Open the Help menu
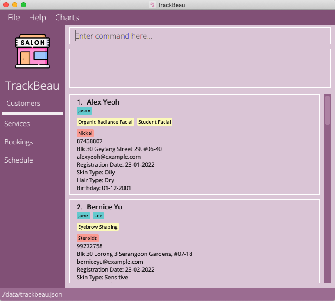 pyautogui.click(x=37, y=18)
